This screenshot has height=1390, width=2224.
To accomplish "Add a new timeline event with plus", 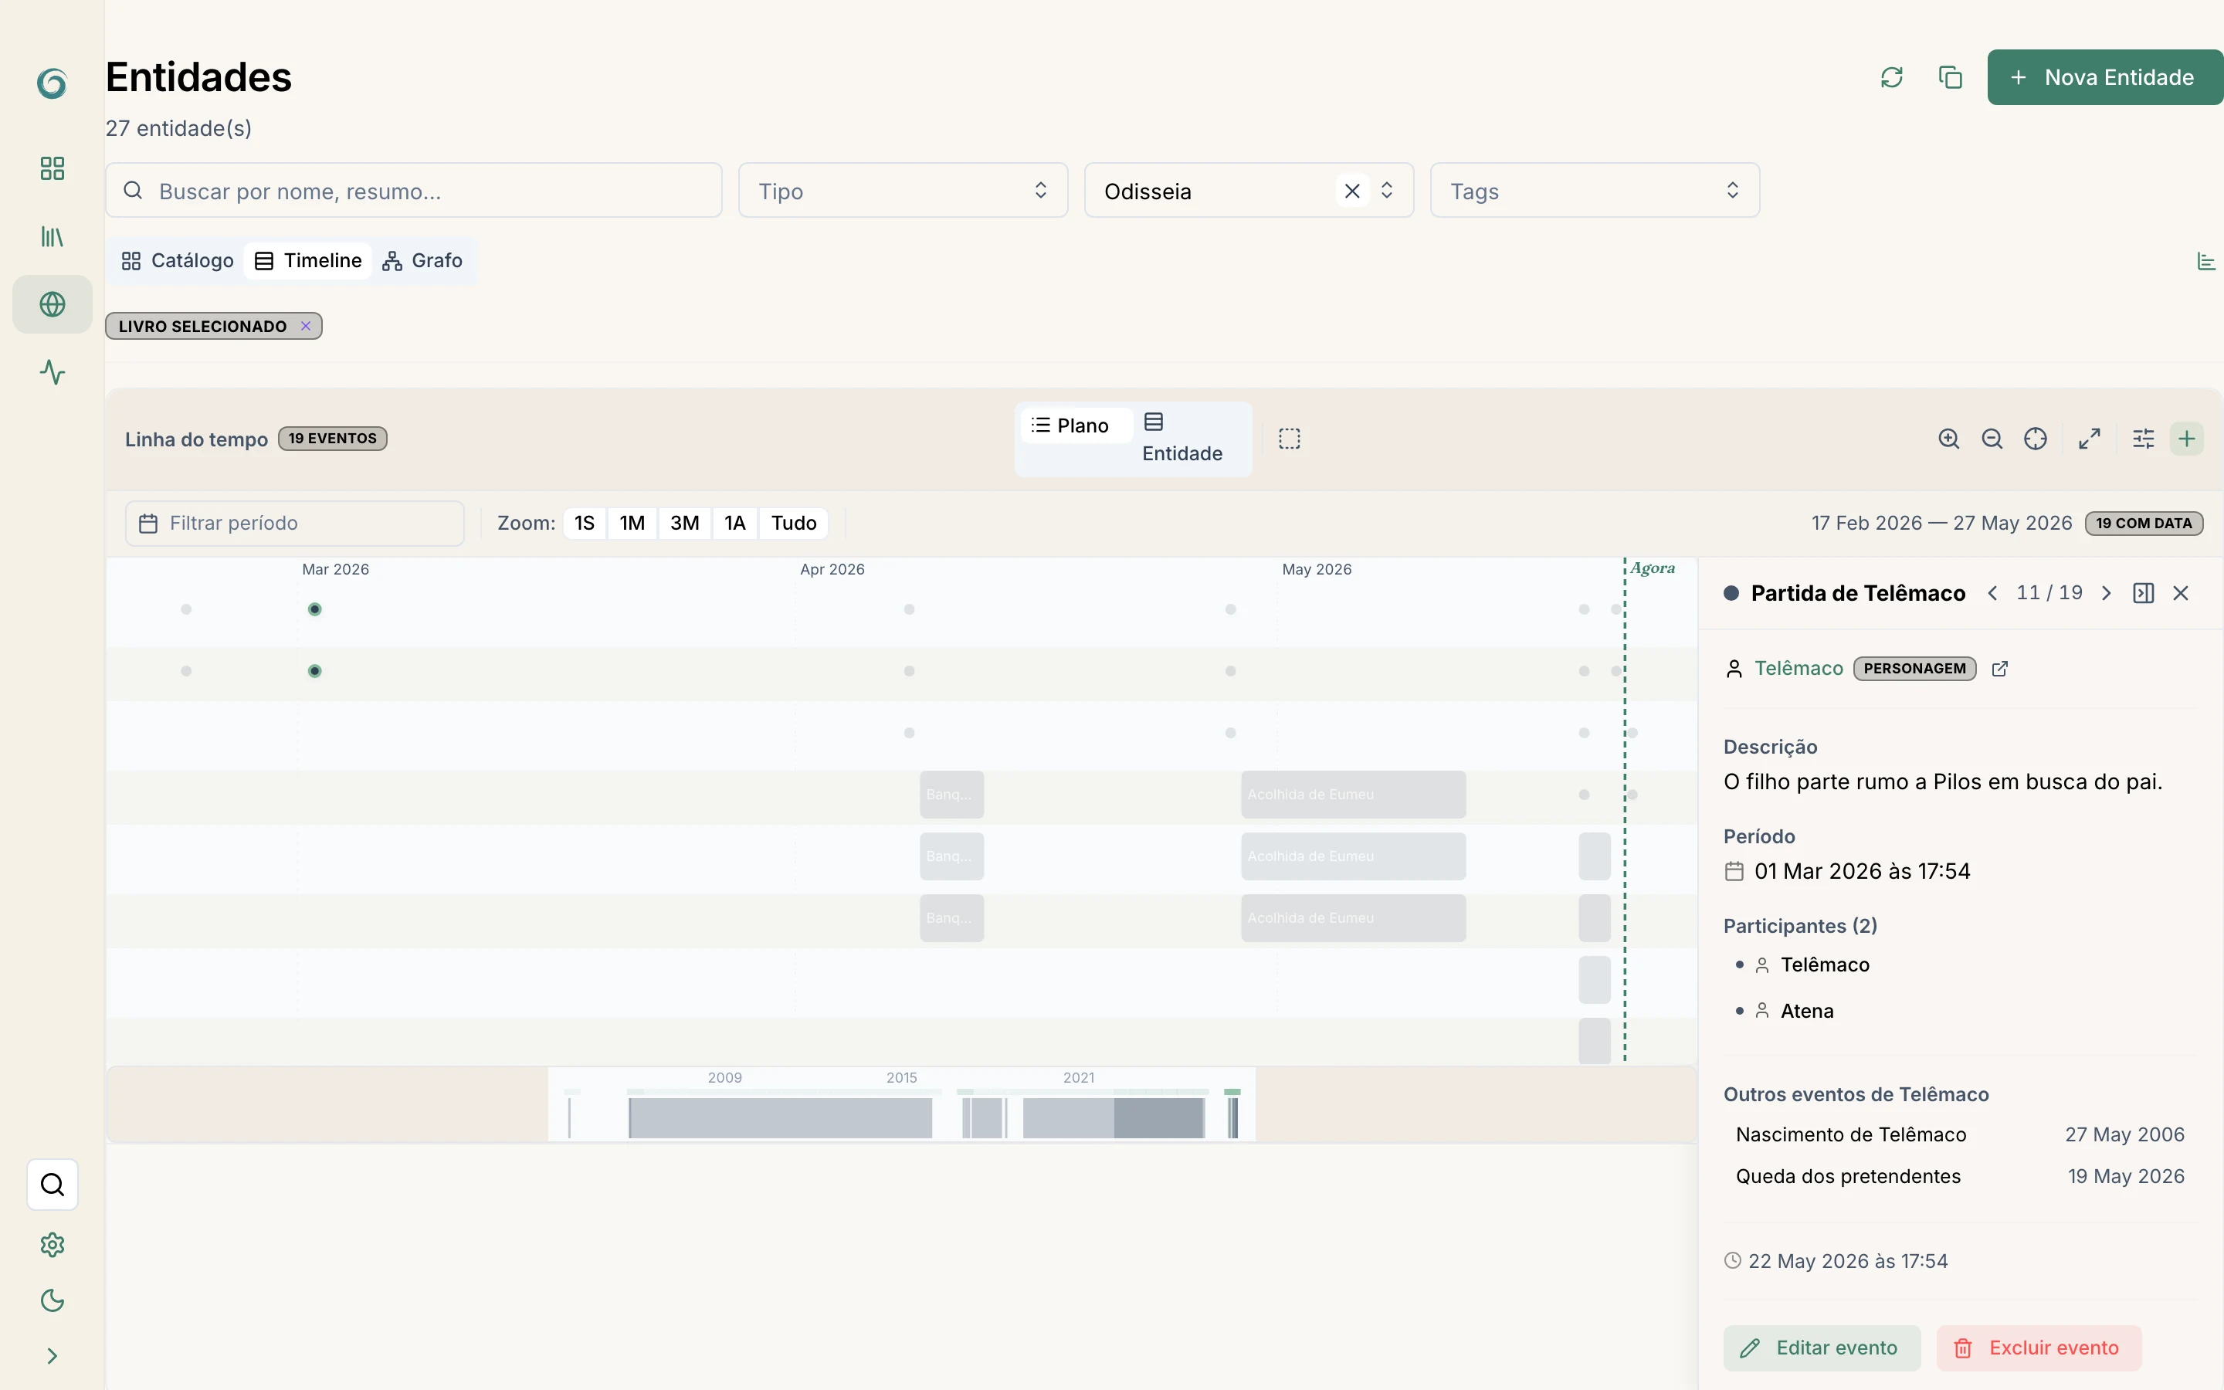I will [x=2187, y=439].
